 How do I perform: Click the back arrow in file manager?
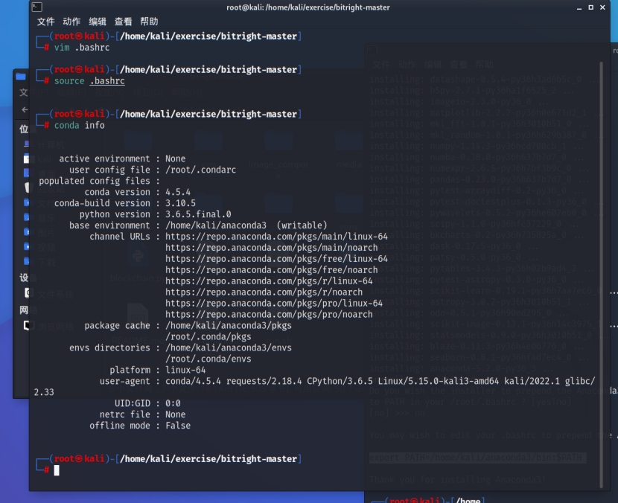(24, 110)
